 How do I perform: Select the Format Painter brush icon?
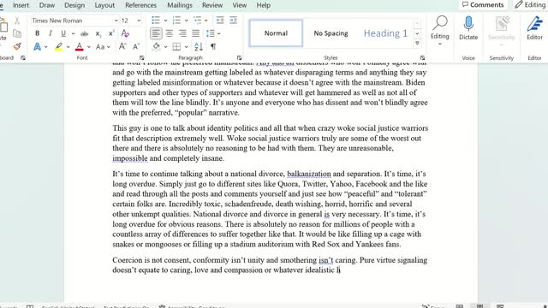(17, 46)
